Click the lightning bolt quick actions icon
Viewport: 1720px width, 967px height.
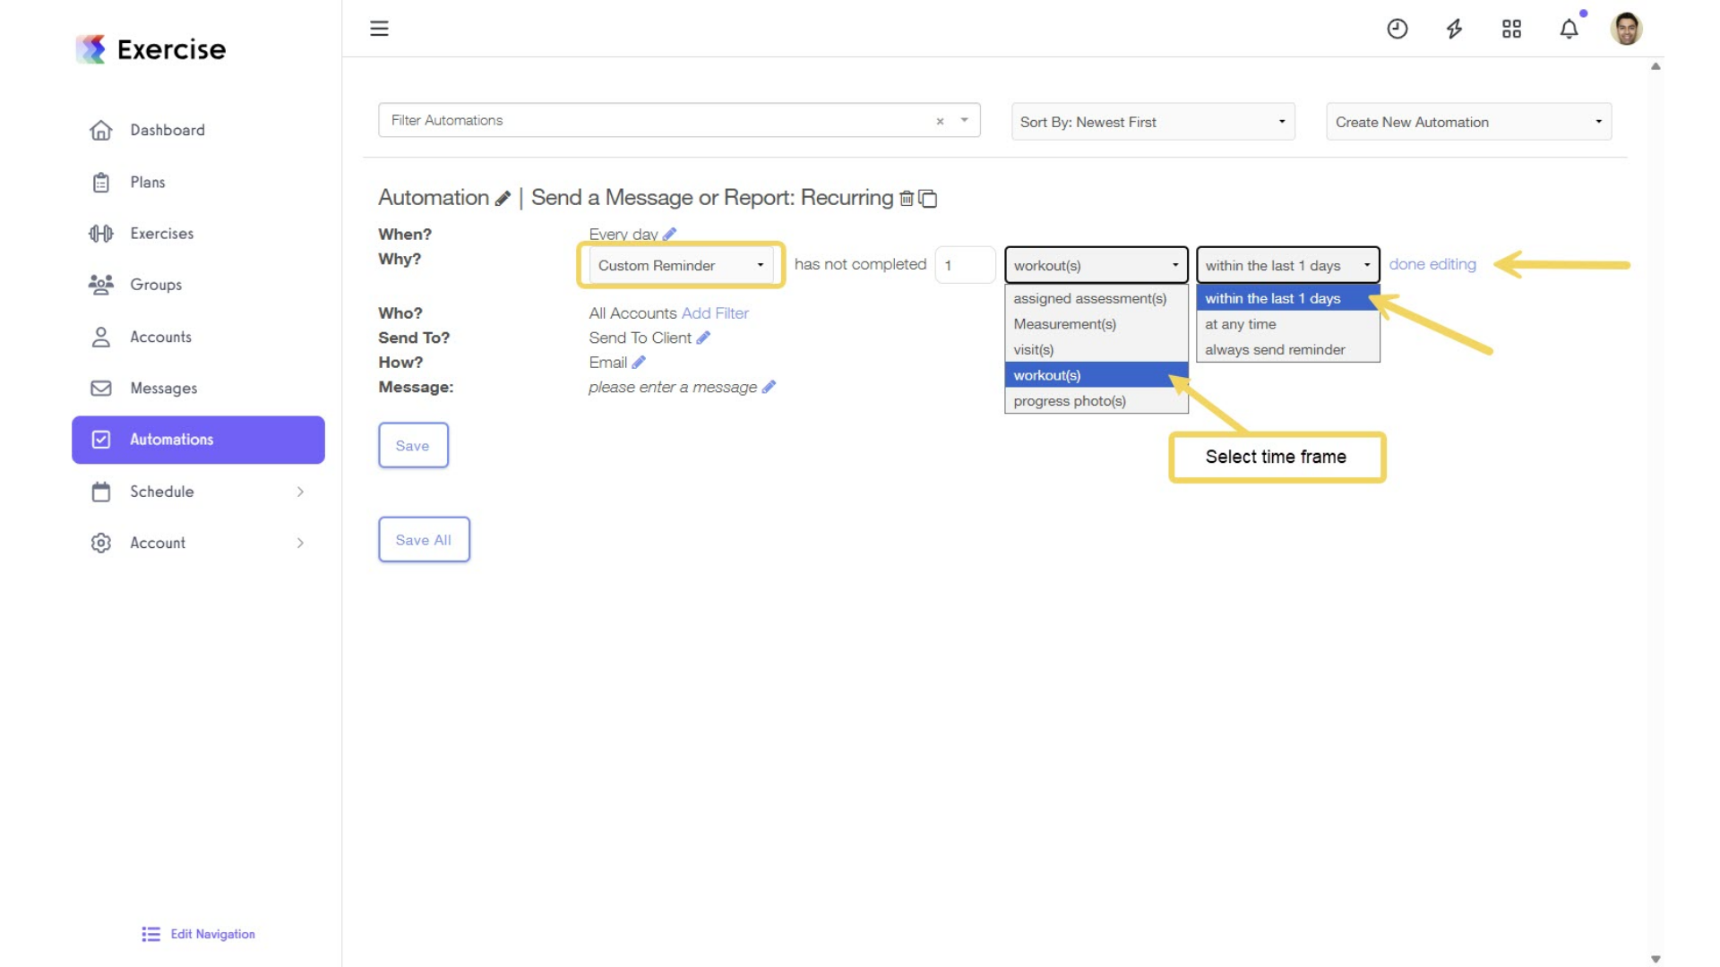click(1454, 29)
